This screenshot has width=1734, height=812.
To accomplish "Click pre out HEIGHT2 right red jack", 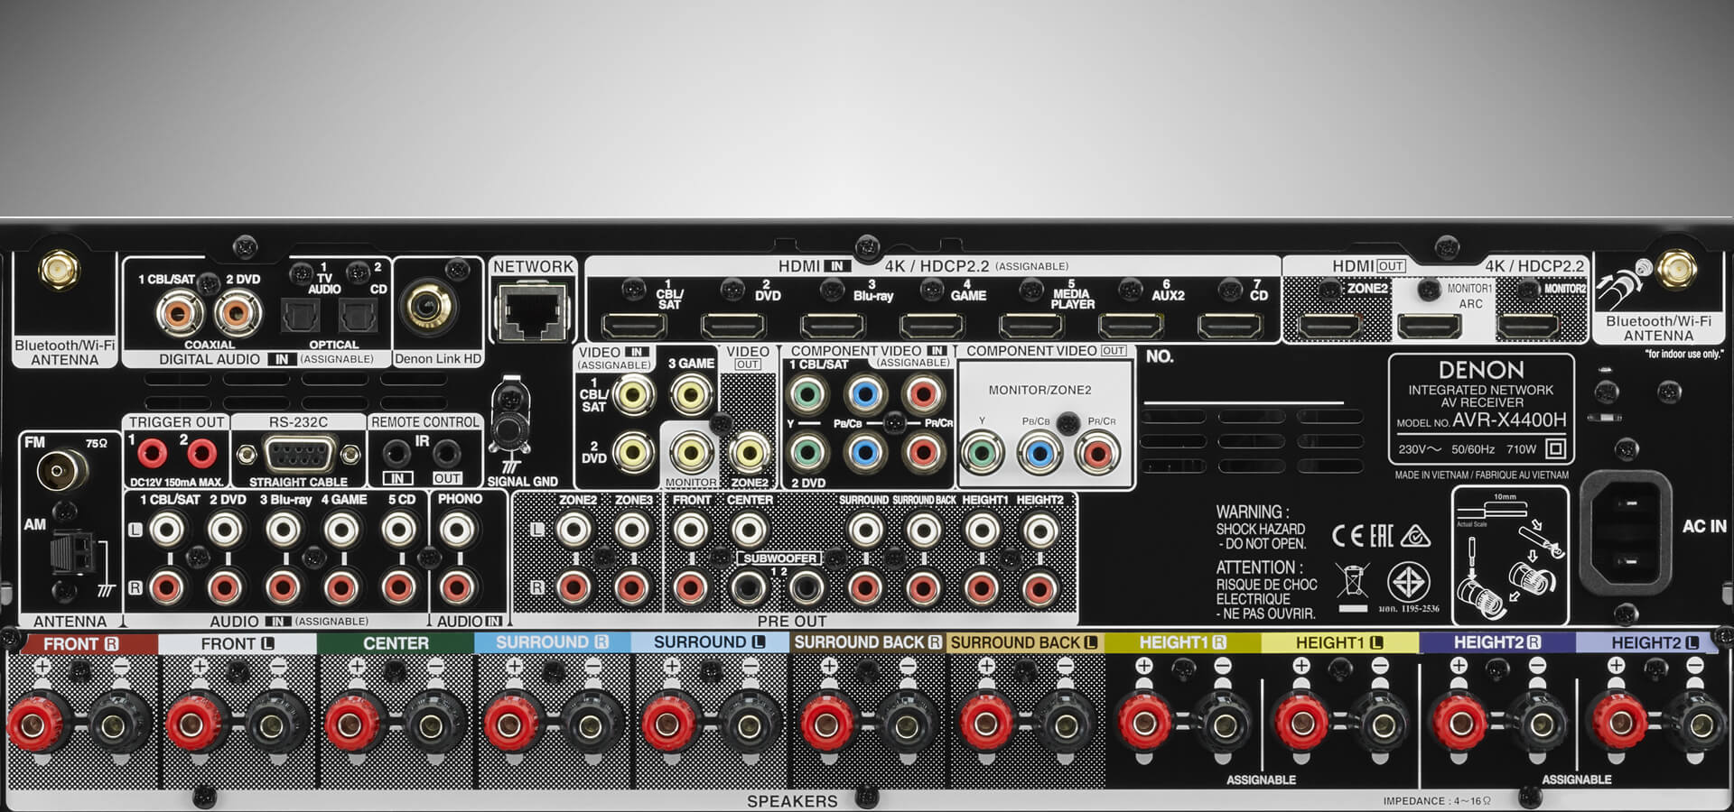I will pos(1039,588).
